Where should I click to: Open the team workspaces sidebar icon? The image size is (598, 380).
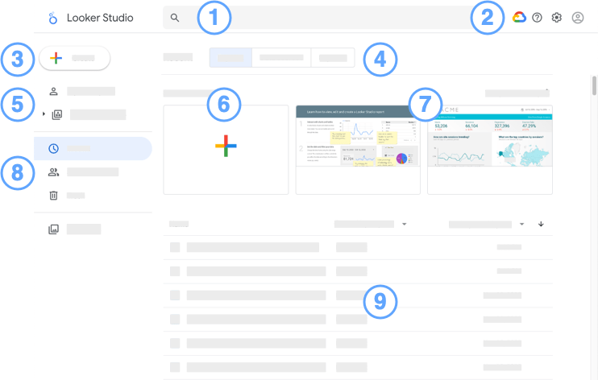pos(57,114)
